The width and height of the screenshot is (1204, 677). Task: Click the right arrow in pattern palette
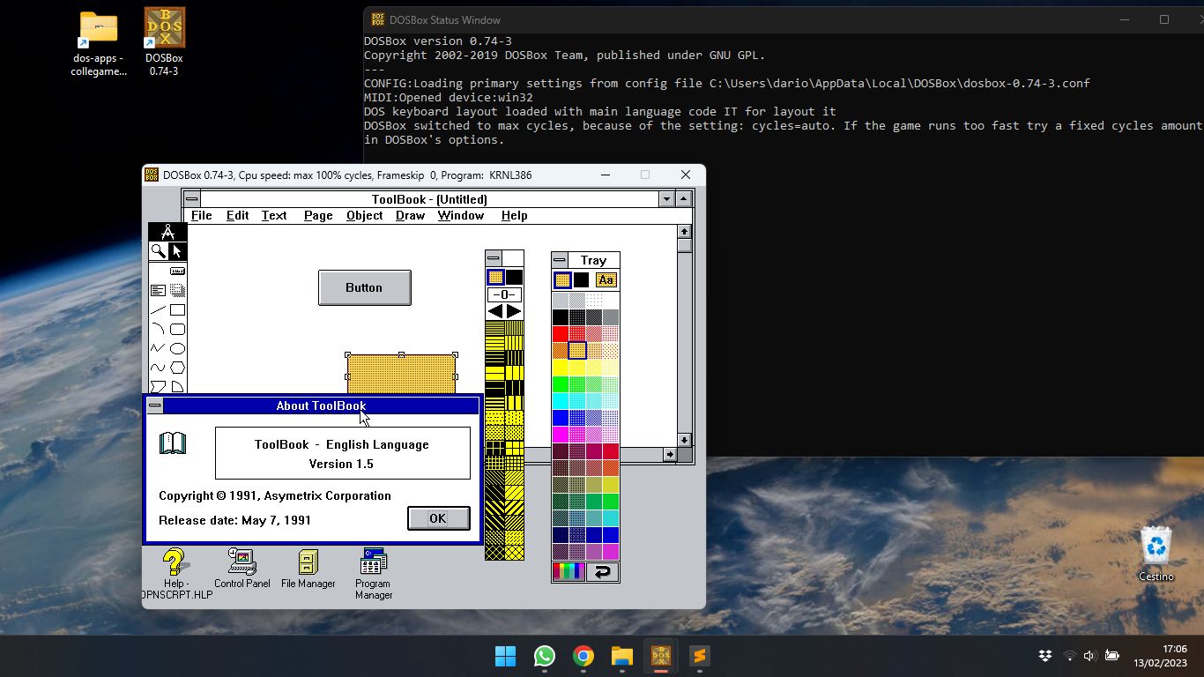(x=514, y=311)
